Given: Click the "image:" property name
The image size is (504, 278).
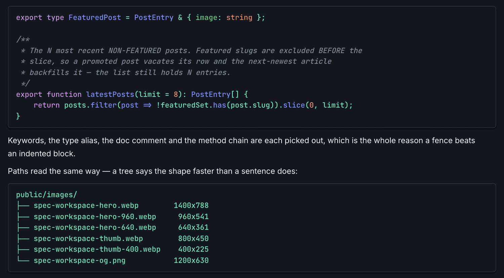Looking at the screenshot, I should (209, 17).
